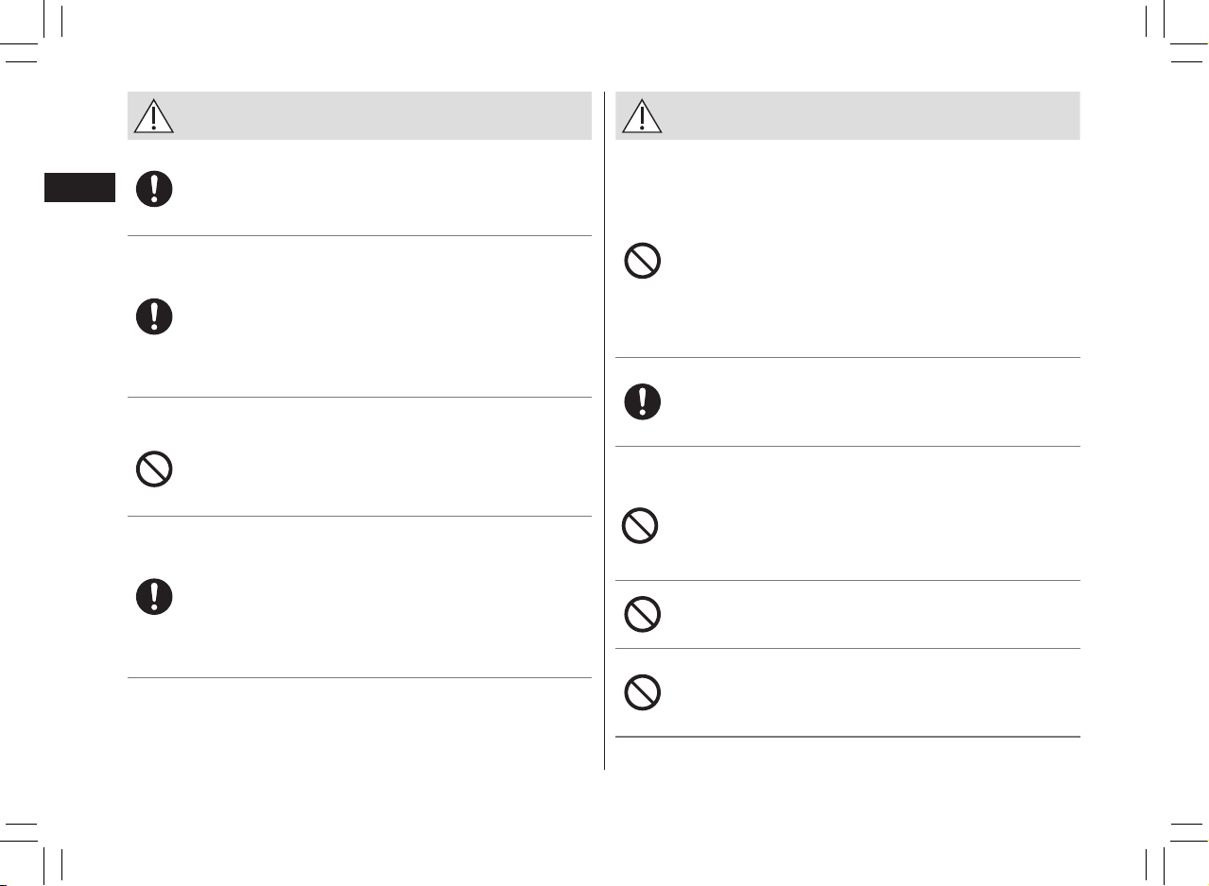The width and height of the screenshot is (1209, 886).
Task: Click the gray header bar of right column
Action: click(847, 115)
